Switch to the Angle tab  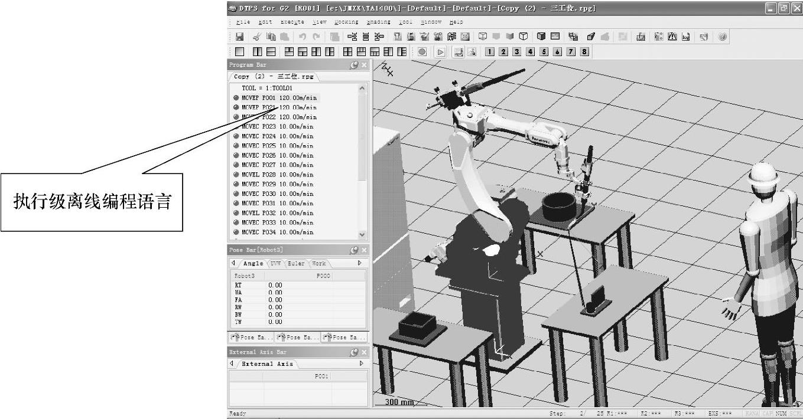pos(253,264)
